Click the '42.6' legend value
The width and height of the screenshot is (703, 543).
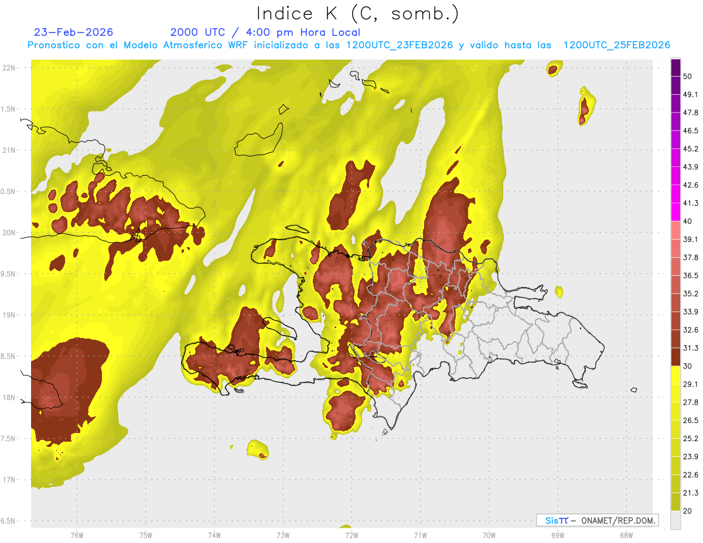click(690, 185)
